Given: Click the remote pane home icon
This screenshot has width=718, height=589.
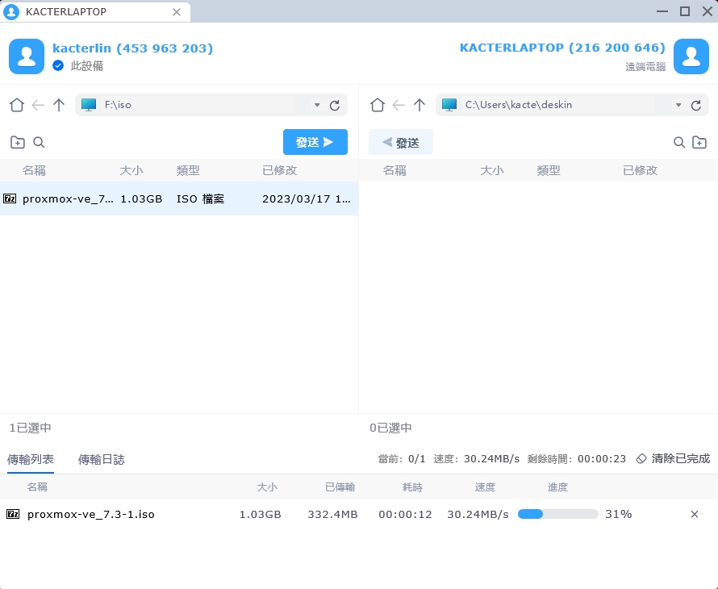Looking at the screenshot, I should point(377,105).
